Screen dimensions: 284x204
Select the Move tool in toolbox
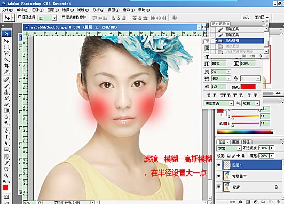6,41
